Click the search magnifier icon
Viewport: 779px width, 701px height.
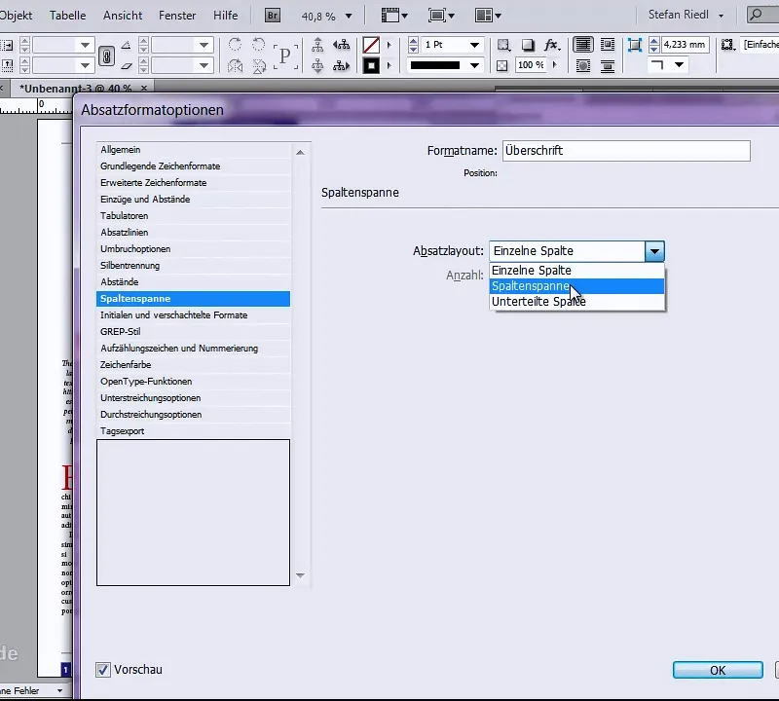click(x=757, y=15)
